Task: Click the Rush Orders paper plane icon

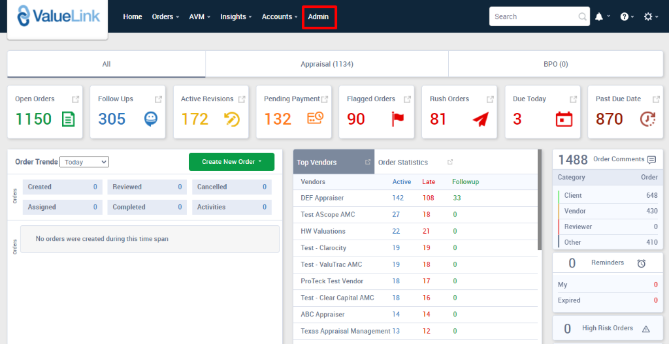Action: point(480,119)
